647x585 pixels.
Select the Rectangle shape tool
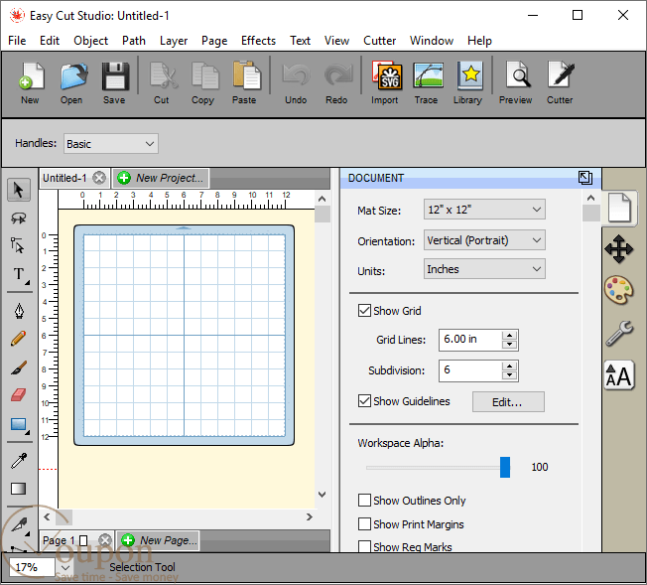coord(19,425)
